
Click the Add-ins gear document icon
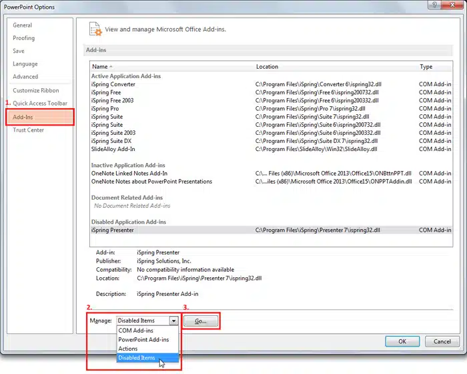click(x=95, y=29)
